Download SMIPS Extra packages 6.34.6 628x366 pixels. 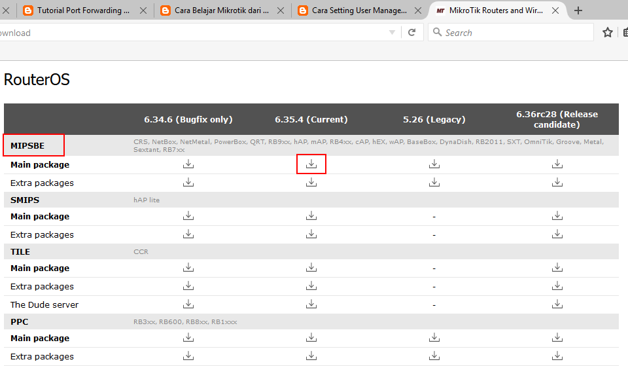click(188, 234)
